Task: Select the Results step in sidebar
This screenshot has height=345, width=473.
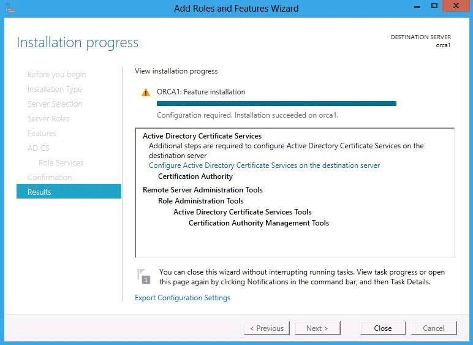Action: 69,192
